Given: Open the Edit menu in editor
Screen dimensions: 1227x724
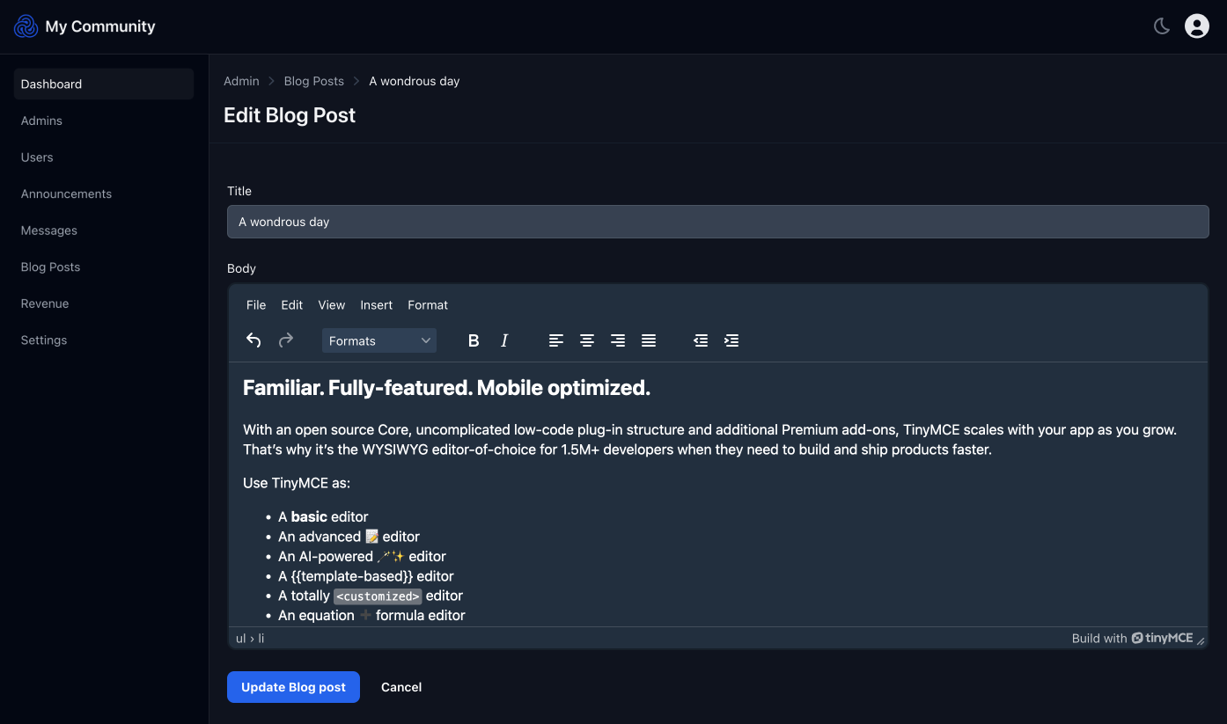Looking at the screenshot, I should point(292,305).
